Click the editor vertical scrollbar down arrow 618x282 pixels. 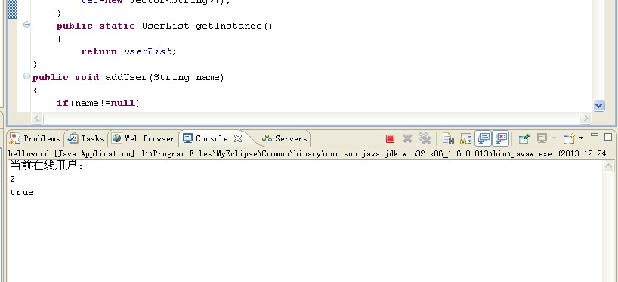(x=598, y=105)
